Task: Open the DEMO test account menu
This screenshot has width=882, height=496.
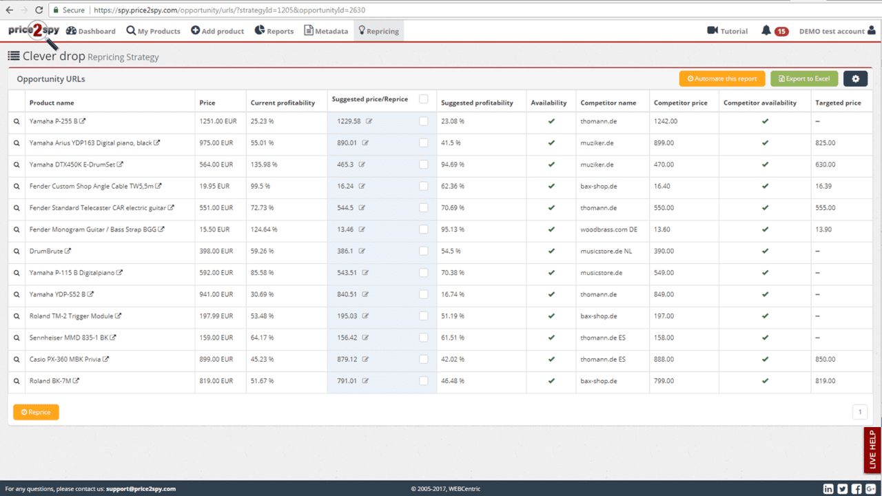Action: 837,31
